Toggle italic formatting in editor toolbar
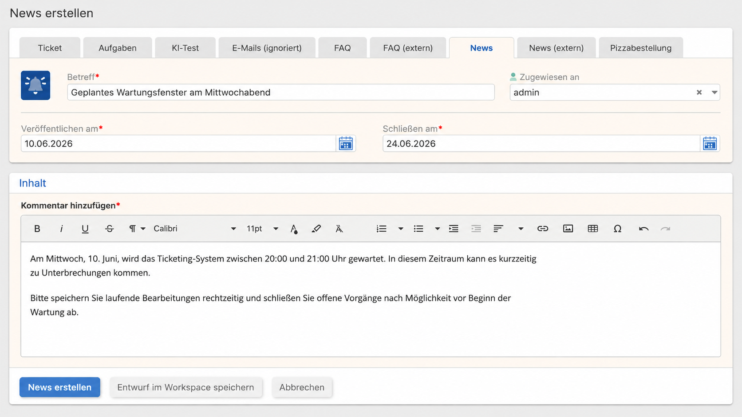Viewport: 742px width, 417px height. (61, 229)
